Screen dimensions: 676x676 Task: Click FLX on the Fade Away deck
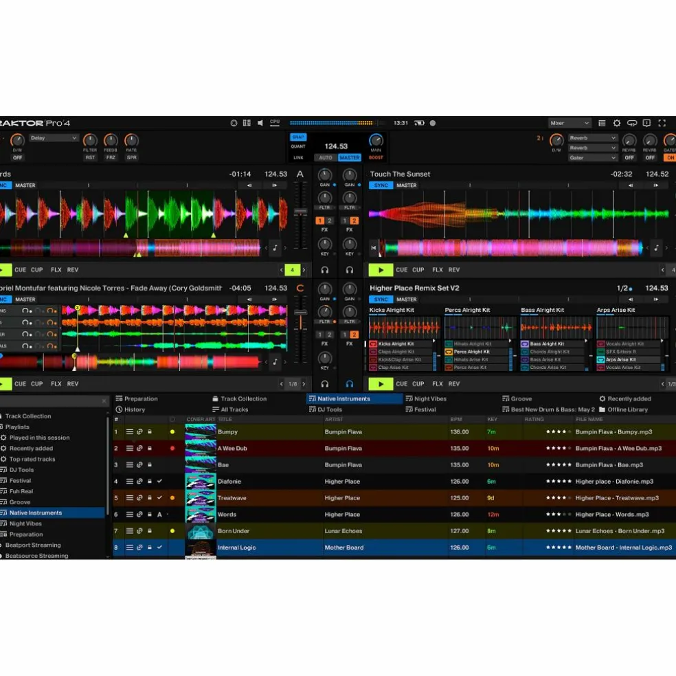point(56,384)
